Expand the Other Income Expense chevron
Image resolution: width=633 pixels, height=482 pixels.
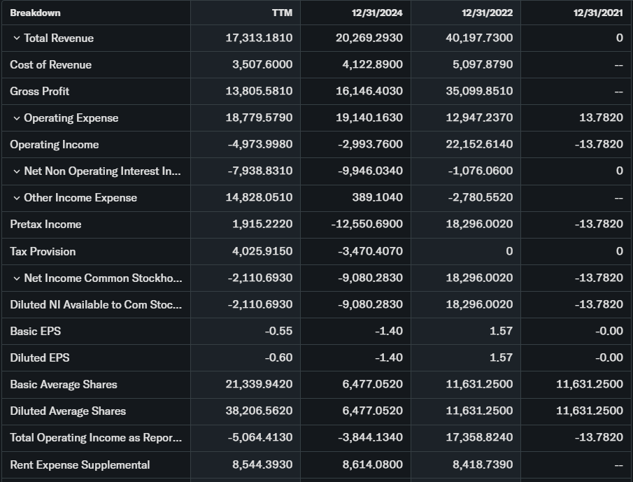17,198
